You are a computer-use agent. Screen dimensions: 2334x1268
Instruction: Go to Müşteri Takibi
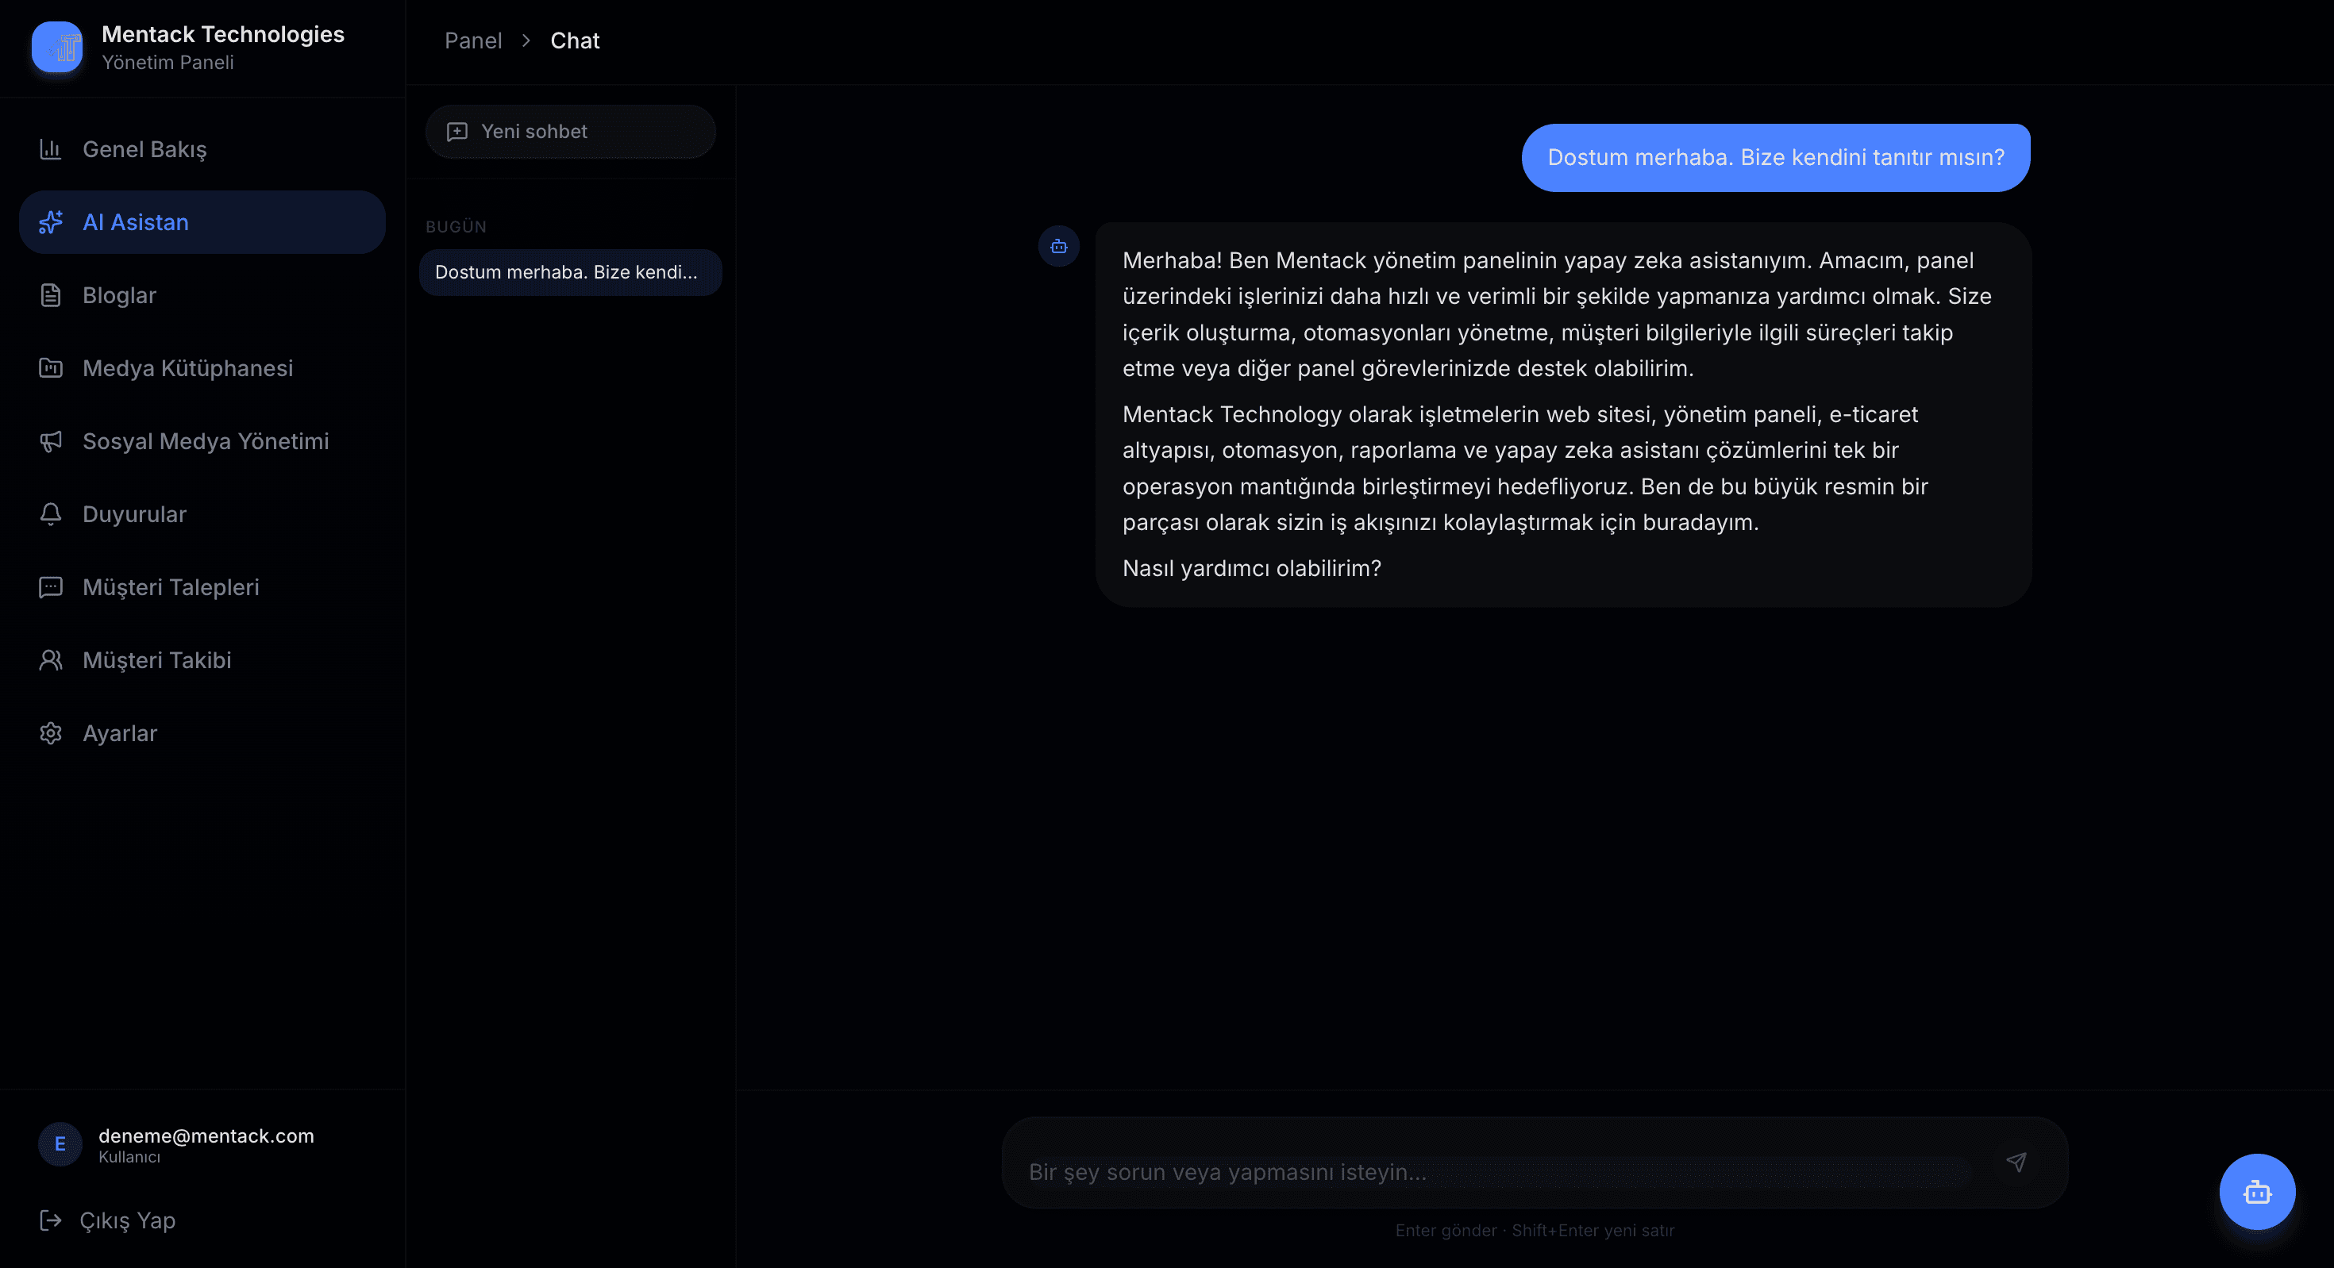(202, 660)
